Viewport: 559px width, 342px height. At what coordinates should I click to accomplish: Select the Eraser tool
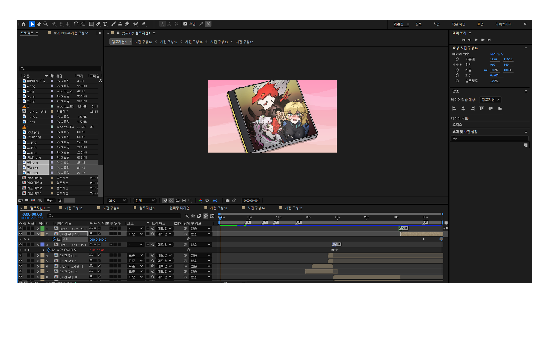point(127,24)
